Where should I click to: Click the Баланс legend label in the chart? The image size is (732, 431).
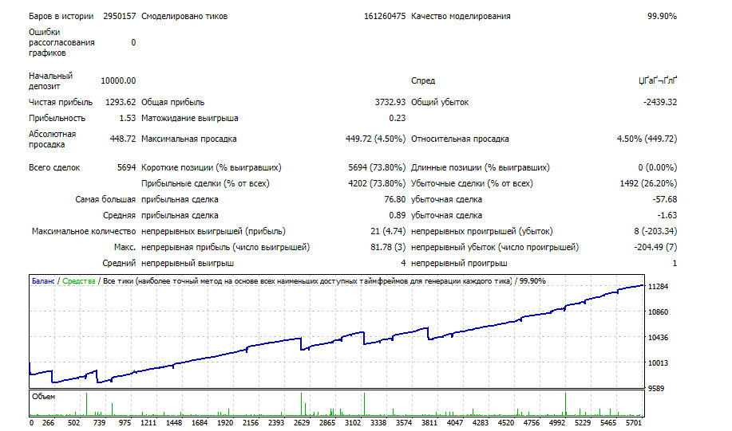(x=43, y=281)
